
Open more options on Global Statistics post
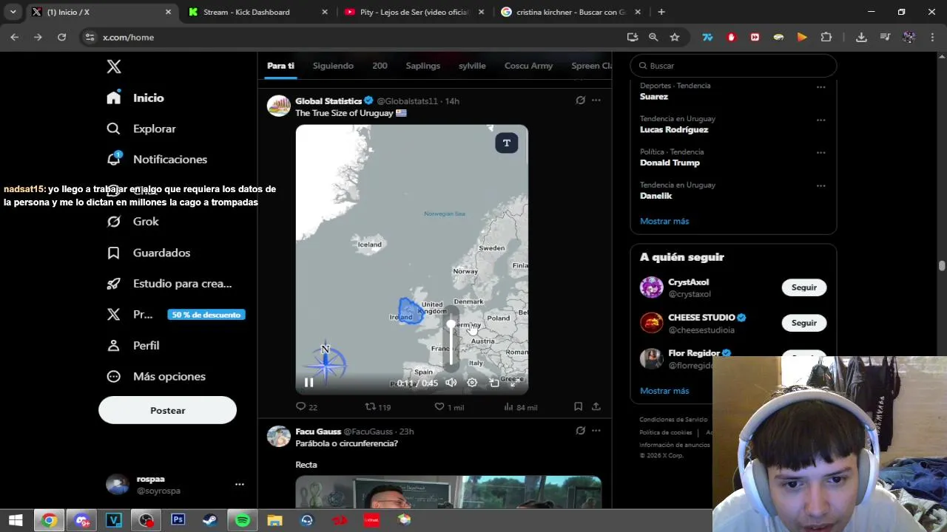[x=596, y=100]
